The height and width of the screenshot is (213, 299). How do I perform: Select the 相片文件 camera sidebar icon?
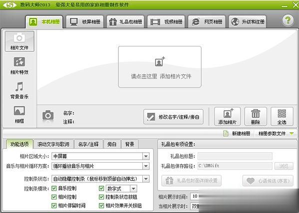click(19, 41)
